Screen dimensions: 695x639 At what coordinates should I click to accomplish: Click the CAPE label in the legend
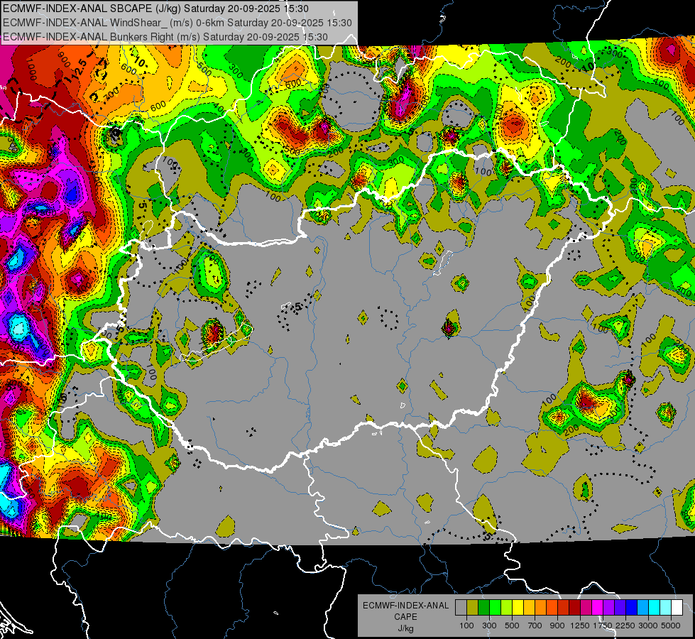click(405, 617)
